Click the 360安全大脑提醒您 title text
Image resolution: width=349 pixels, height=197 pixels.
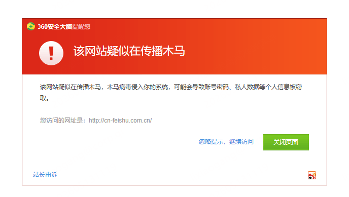pyautogui.click(x=63, y=27)
